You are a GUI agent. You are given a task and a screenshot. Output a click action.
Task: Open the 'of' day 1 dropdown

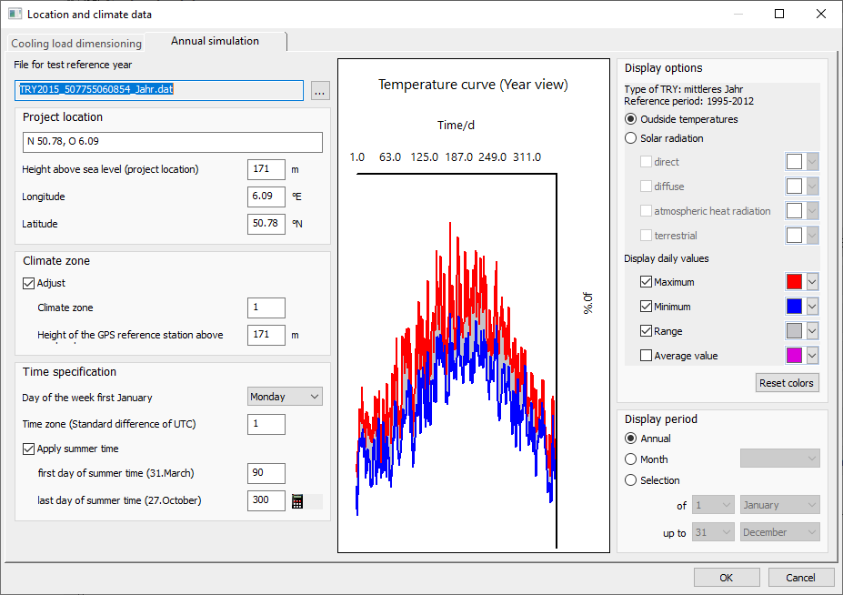click(x=713, y=505)
